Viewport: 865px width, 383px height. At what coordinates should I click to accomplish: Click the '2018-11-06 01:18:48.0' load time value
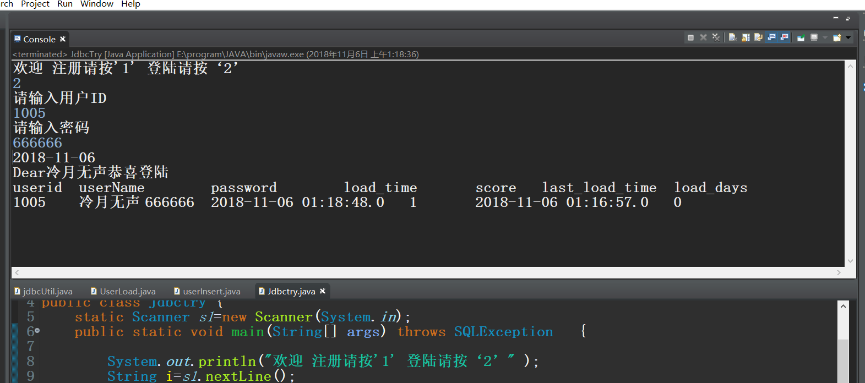click(298, 202)
